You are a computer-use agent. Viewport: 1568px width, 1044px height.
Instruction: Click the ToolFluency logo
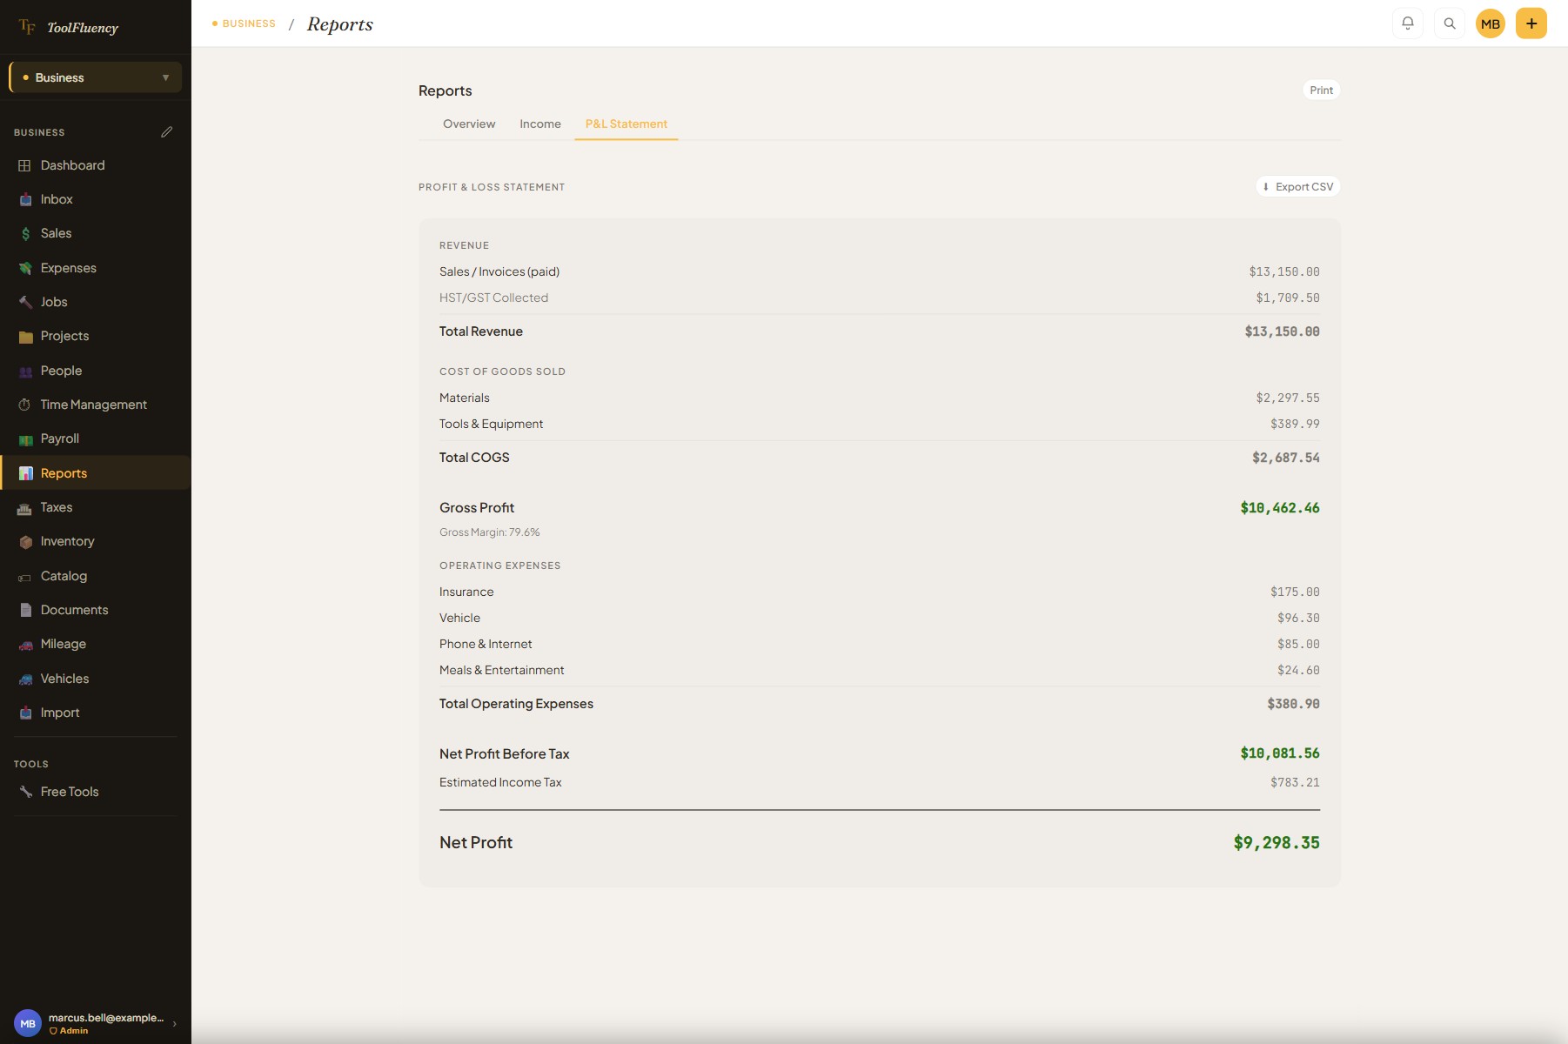point(68,27)
